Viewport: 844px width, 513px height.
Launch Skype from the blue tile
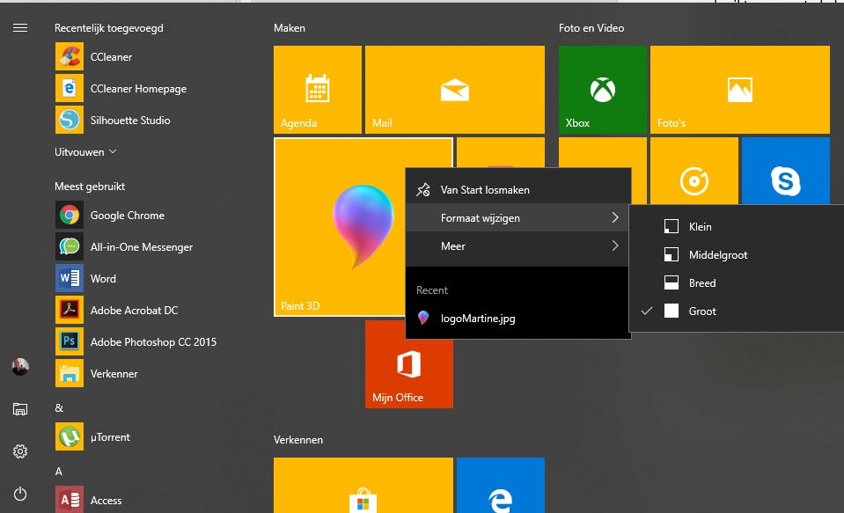pos(785,180)
